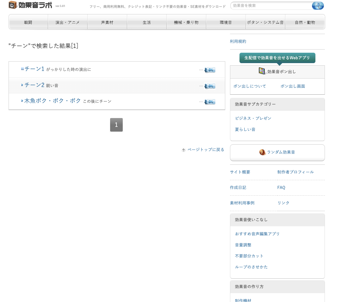Screen dimensions: 348x302
Task: Click the ”チーン”で検索した結果[1] heading
Action: click(x=43, y=46)
